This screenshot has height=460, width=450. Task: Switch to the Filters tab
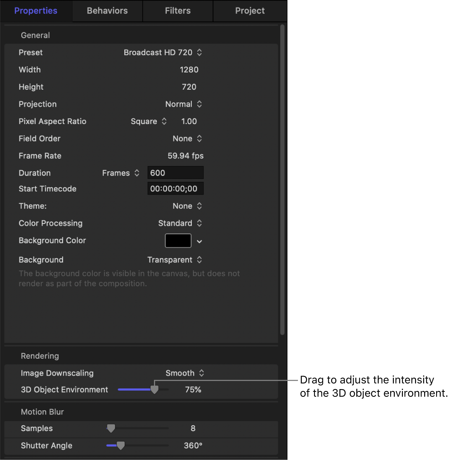(x=178, y=11)
